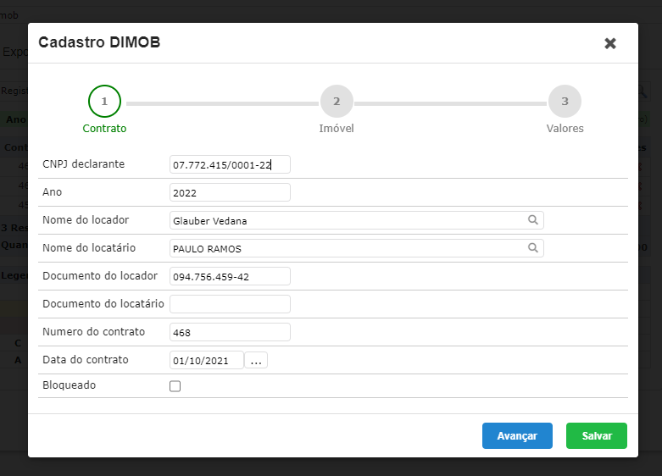Go to step 2 Imóvel
Viewport: 662px width, 476px height.
[337, 102]
